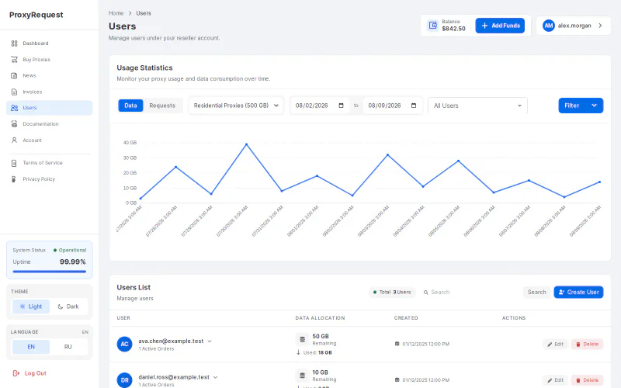Select RU language option
Screen dimensions: 621x388
[x=68, y=347]
